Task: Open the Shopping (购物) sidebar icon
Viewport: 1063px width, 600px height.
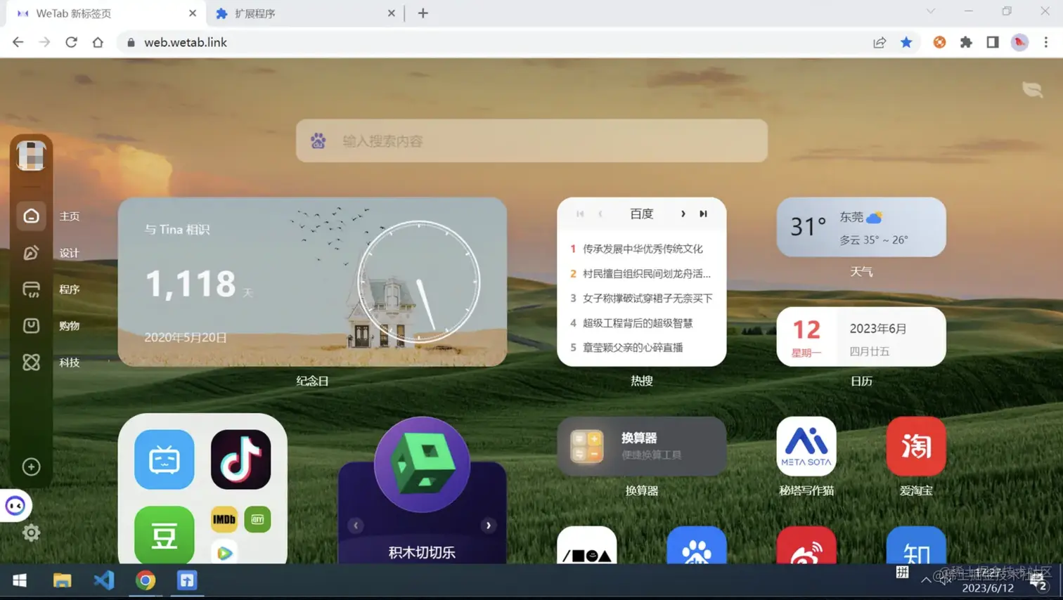Action: tap(31, 326)
